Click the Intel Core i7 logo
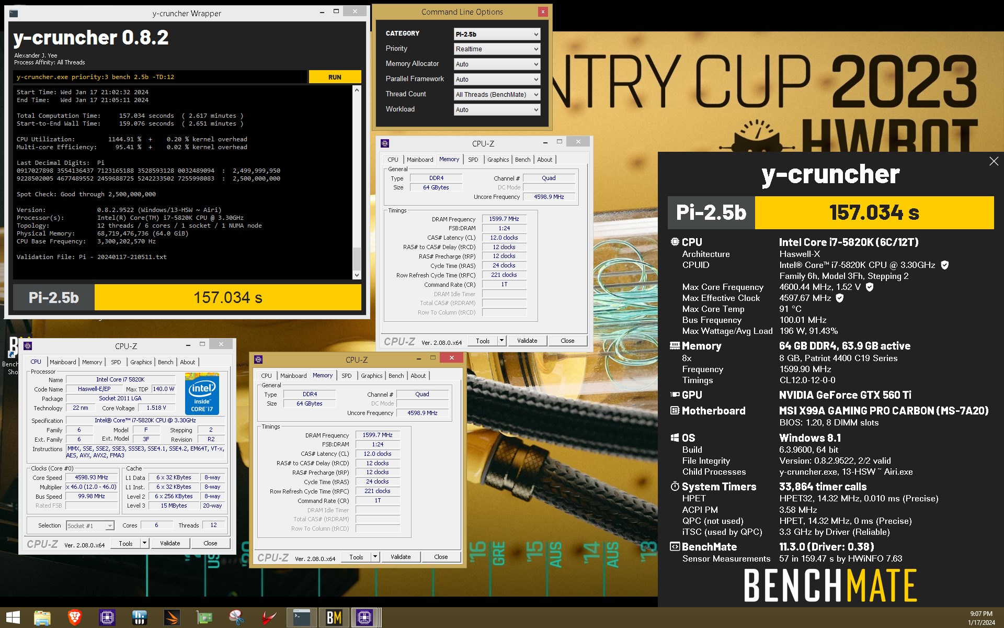This screenshot has height=628, width=1004. click(x=202, y=394)
